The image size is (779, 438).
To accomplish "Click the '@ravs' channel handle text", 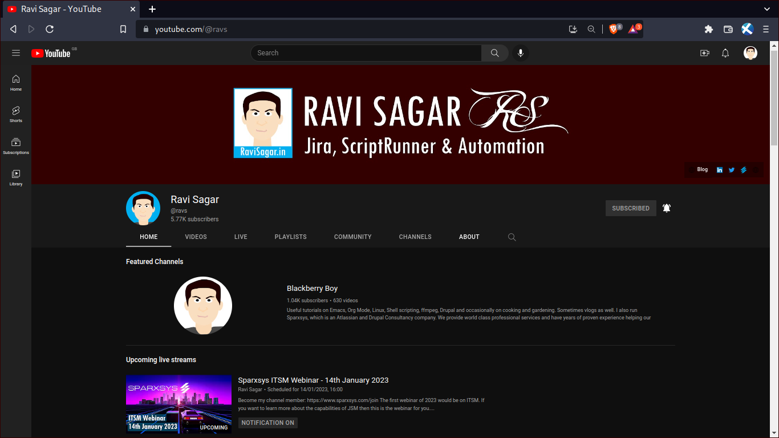I will pyautogui.click(x=179, y=210).
